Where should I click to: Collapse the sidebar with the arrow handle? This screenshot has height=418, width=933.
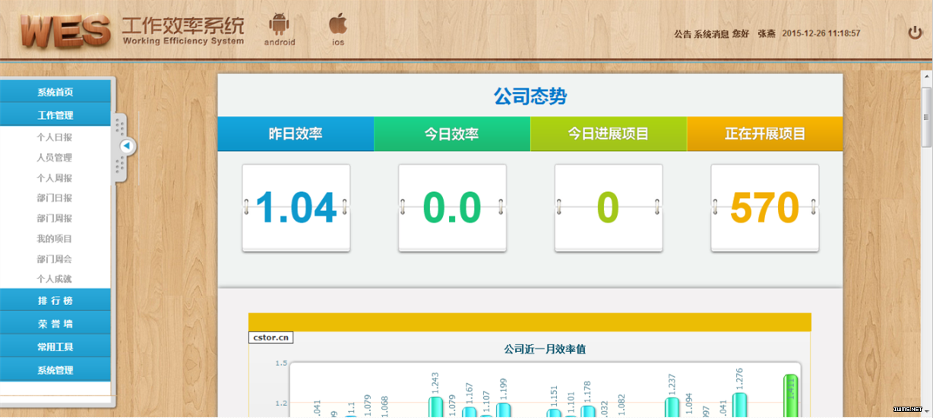coord(128,146)
